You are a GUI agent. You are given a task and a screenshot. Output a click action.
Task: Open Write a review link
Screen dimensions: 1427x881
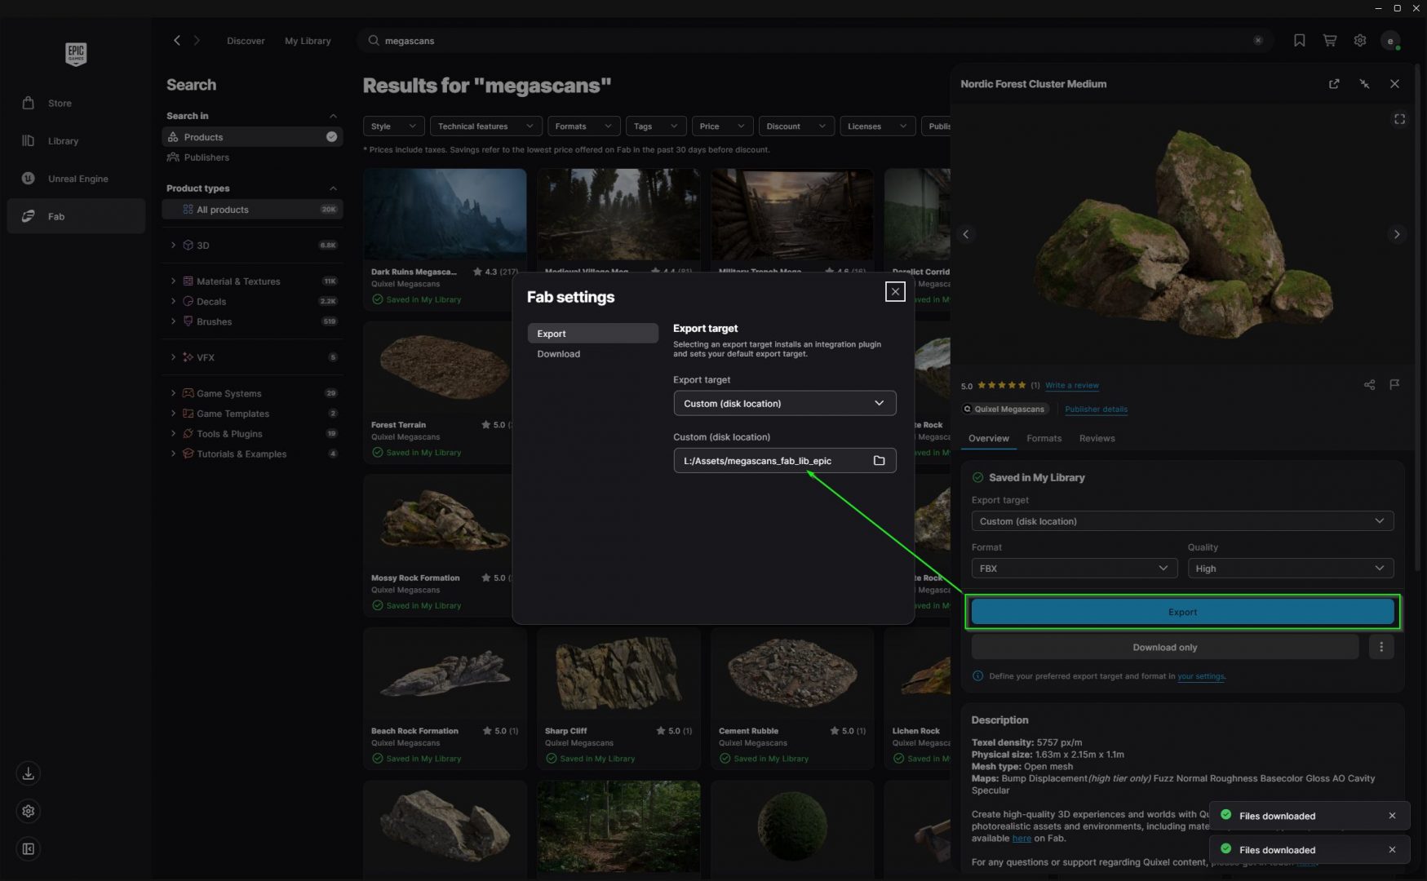point(1071,385)
